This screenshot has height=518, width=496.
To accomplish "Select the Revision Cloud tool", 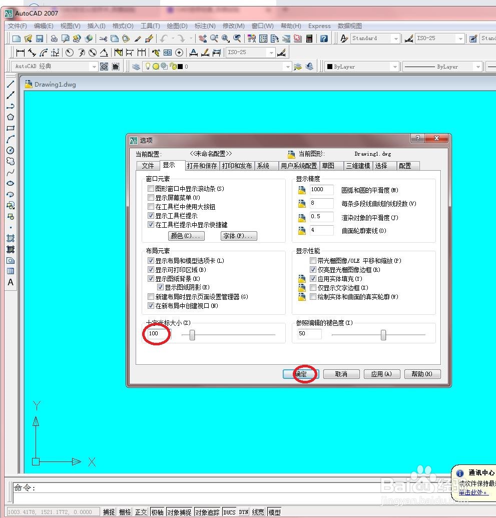I will click(x=11, y=161).
